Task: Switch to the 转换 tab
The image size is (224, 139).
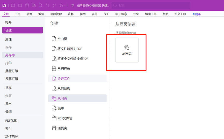Action: tap(29, 14)
